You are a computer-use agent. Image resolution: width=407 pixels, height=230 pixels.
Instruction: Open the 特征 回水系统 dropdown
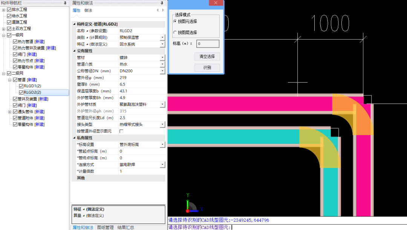tap(162, 44)
